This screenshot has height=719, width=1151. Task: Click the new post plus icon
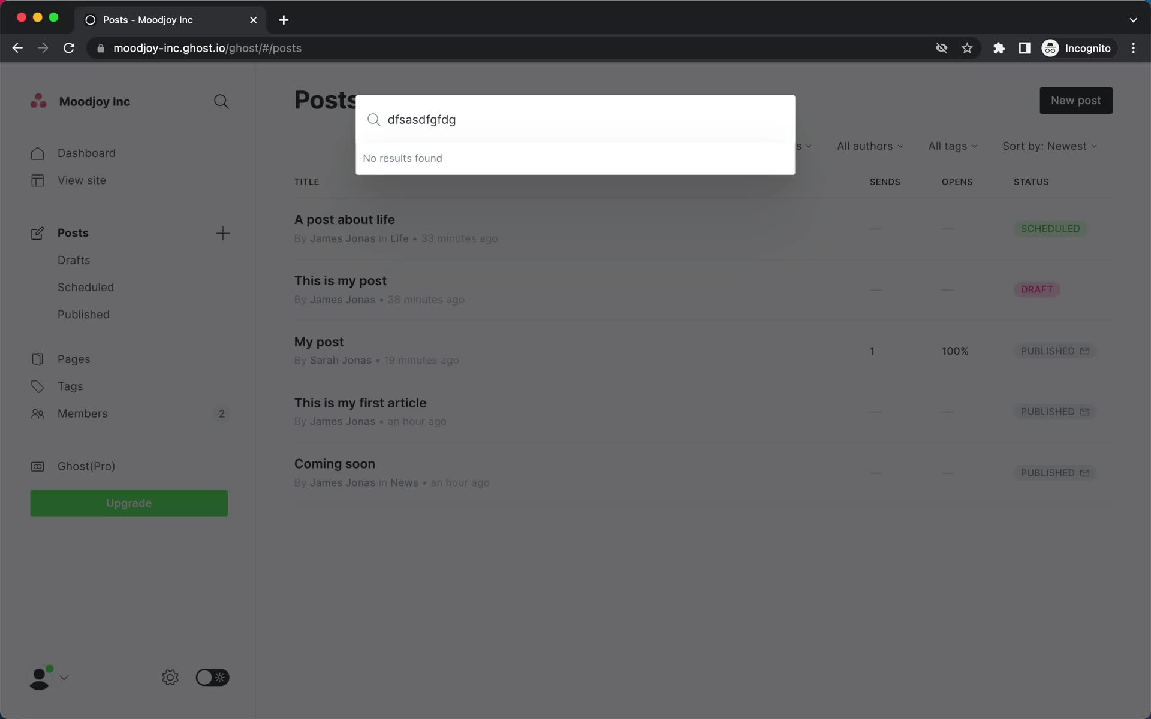coord(222,232)
